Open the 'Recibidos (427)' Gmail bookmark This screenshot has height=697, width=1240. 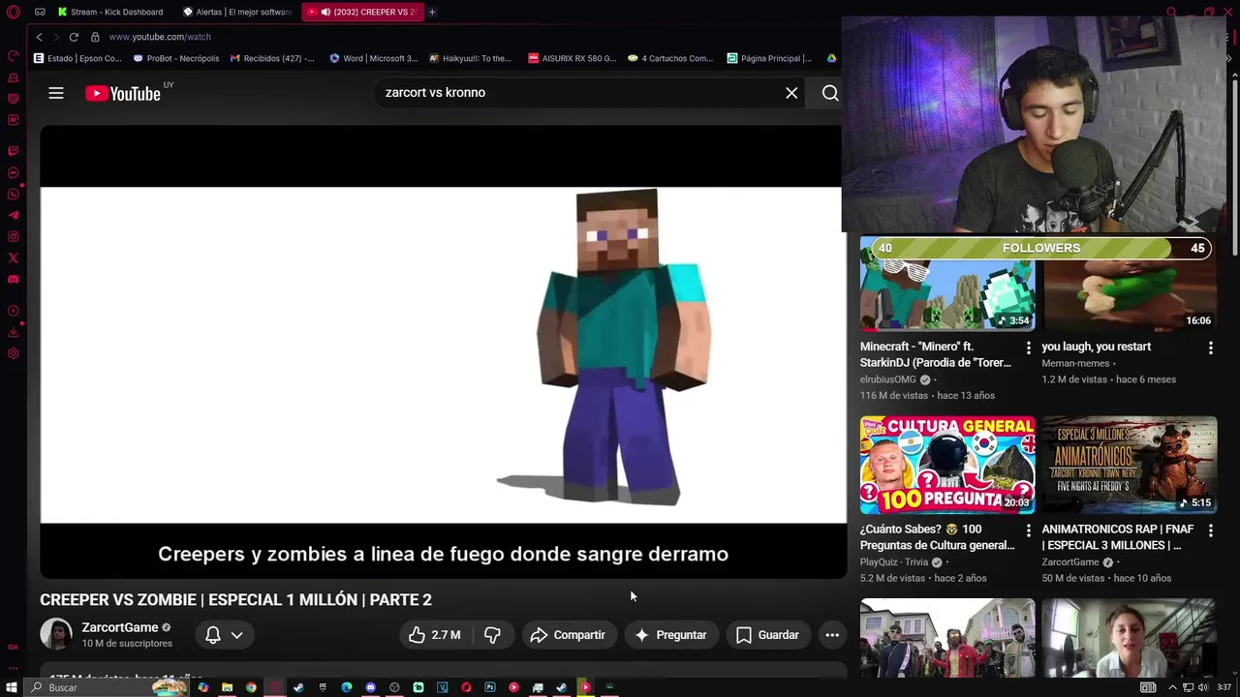click(272, 58)
